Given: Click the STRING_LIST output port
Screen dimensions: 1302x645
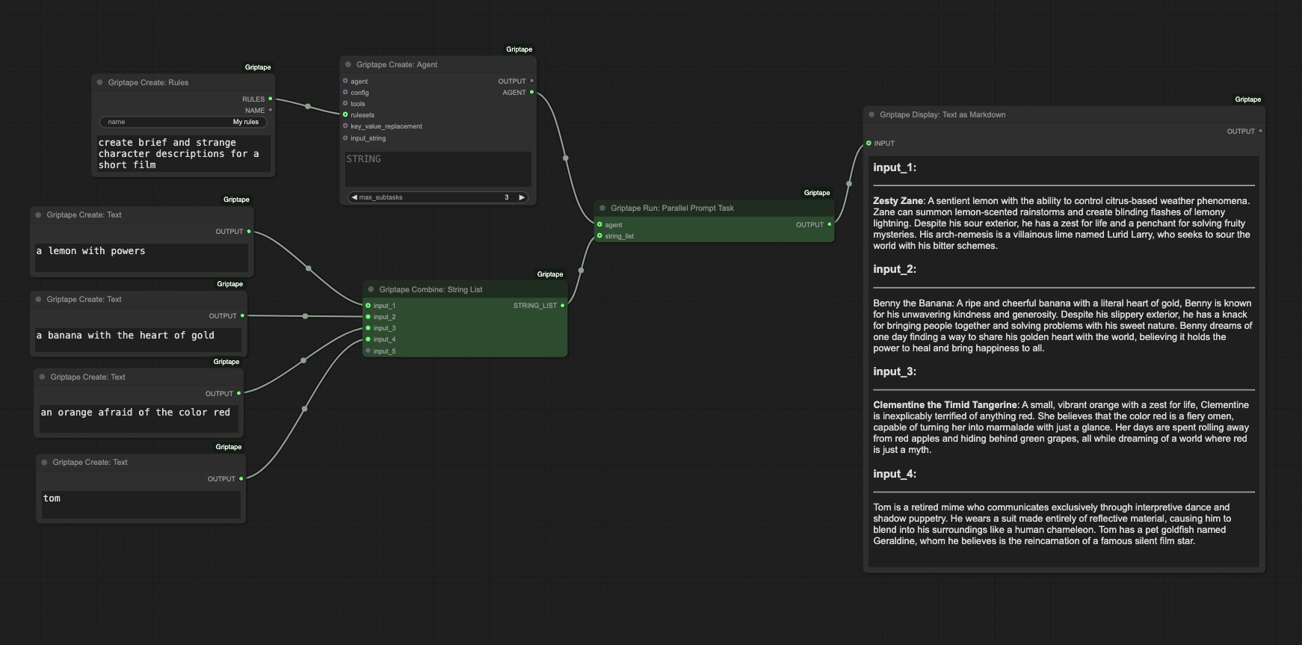Looking at the screenshot, I should [x=562, y=305].
